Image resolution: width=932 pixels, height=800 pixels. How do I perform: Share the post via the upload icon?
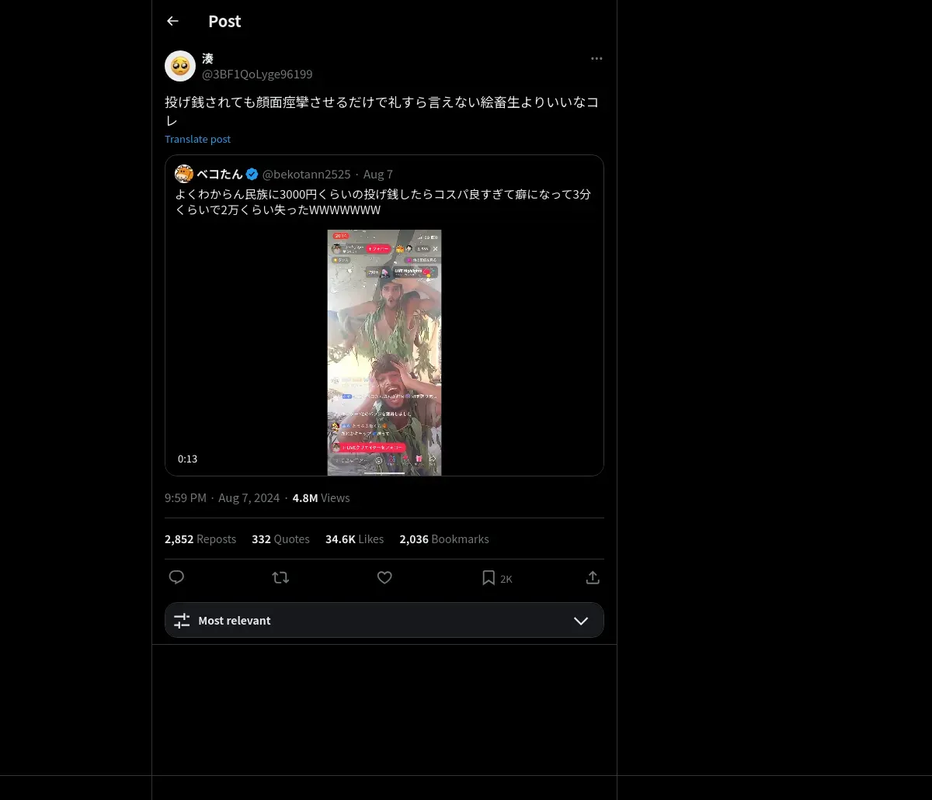[593, 577]
